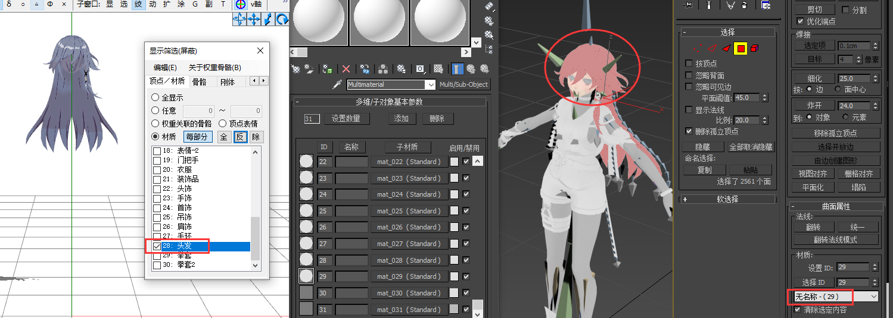Toggle Show Shaded Material in Viewport
Viewport: 893px width, 318px height.
(438, 68)
